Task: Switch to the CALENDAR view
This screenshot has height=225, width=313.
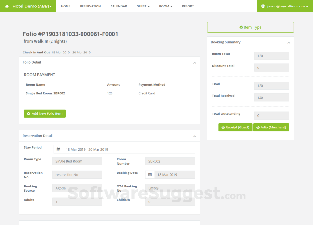Action: pyautogui.click(x=119, y=6)
